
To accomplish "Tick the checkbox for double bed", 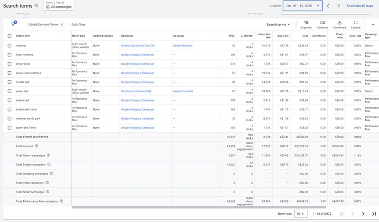I will click(x=9, y=100).
